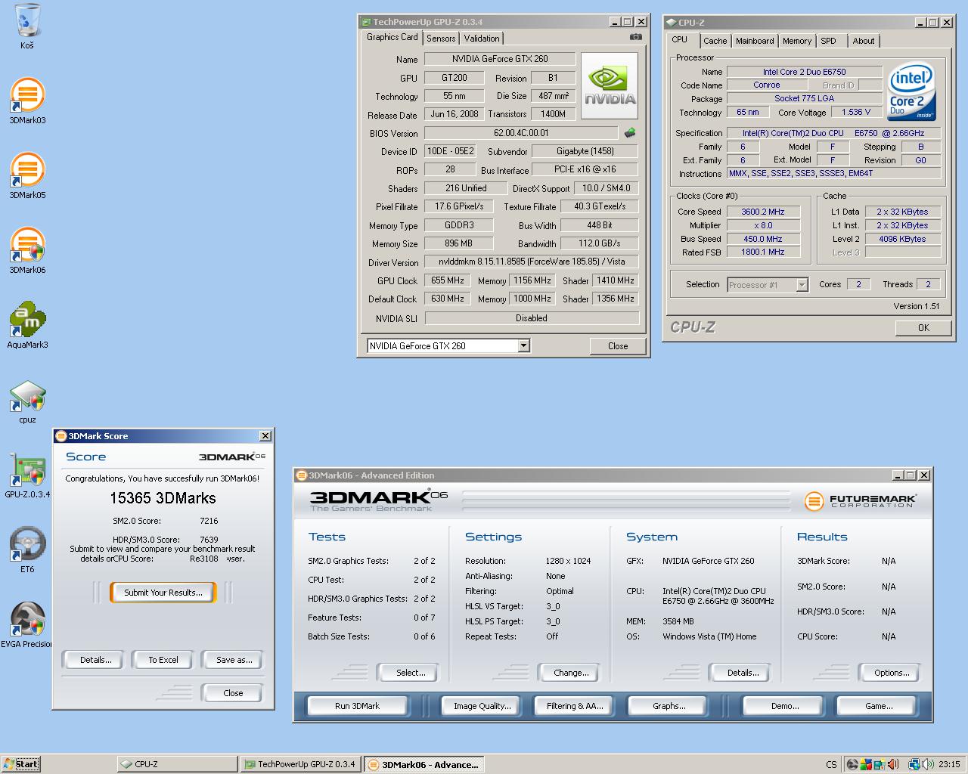Click Save as in 3DMark Score window
Viewport: 968px width, 774px height.
pyautogui.click(x=234, y=660)
